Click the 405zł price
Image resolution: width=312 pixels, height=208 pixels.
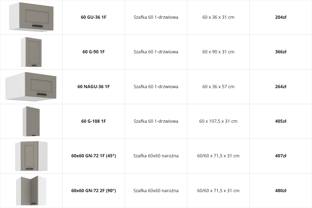281,121
